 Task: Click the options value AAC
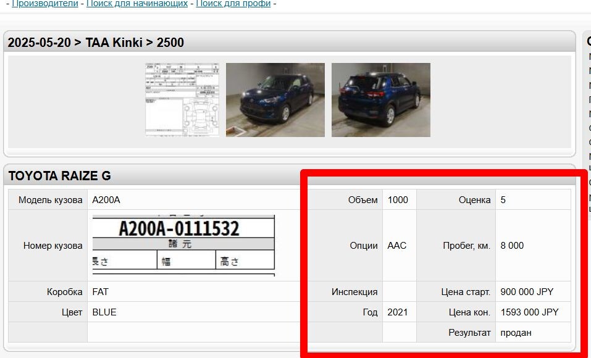[x=396, y=246]
